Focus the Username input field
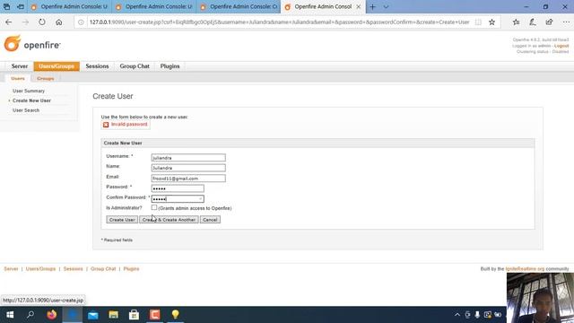Viewport: 574px width, 323px height. pyautogui.click(x=188, y=158)
